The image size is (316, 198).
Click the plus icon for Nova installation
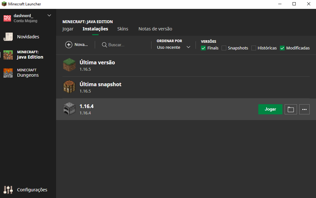[x=69, y=45]
